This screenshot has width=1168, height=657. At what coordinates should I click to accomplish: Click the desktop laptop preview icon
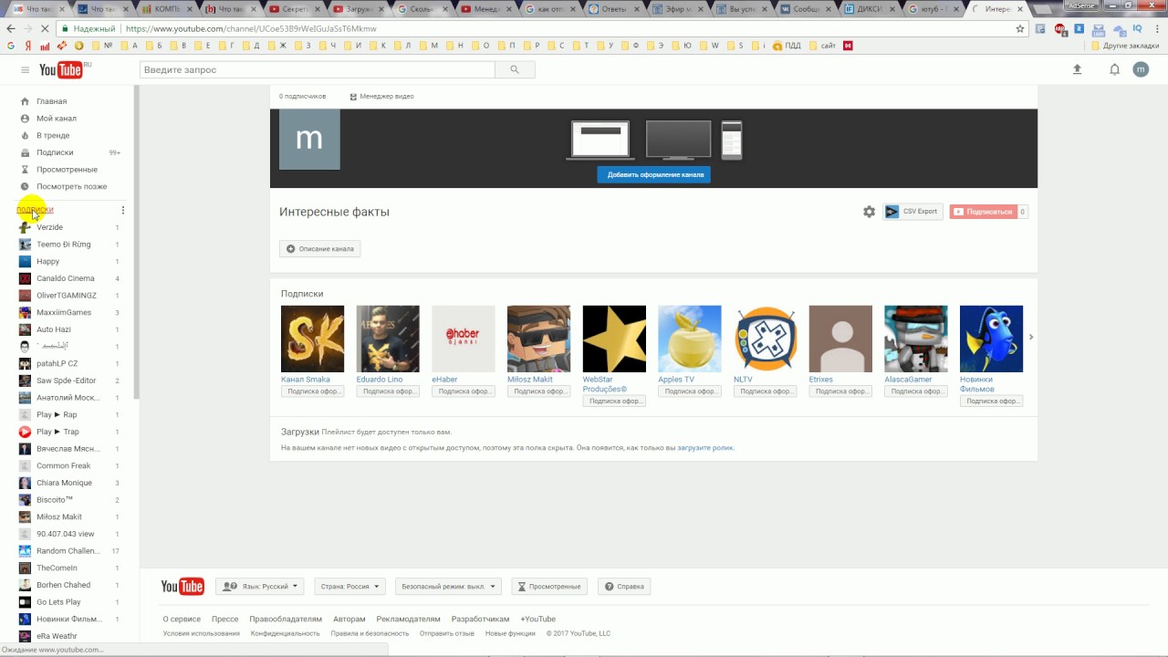pyautogui.click(x=600, y=141)
